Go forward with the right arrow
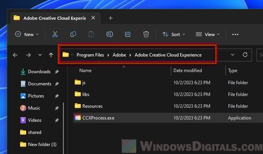263x154 pixels. point(28,55)
